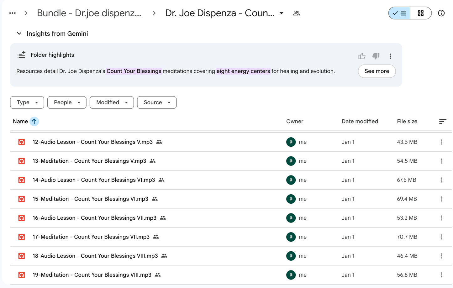Open the People filter dropdown
This screenshot has height=288, width=453.
point(67,102)
